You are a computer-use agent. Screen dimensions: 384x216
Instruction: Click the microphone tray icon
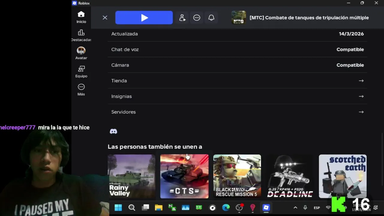[305, 208]
